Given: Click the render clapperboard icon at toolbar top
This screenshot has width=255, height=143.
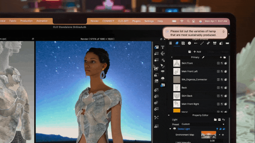Looking at the screenshot, I should coord(157,47).
